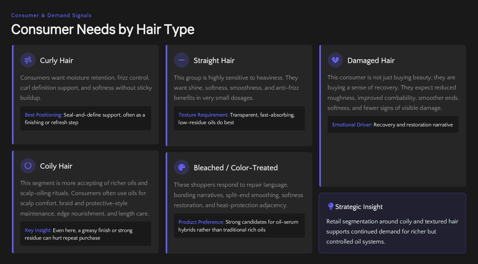Image resolution: width=478 pixels, height=264 pixels.
Task: Click the Damaged Hair broken-heart icon
Action: pos(335,60)
